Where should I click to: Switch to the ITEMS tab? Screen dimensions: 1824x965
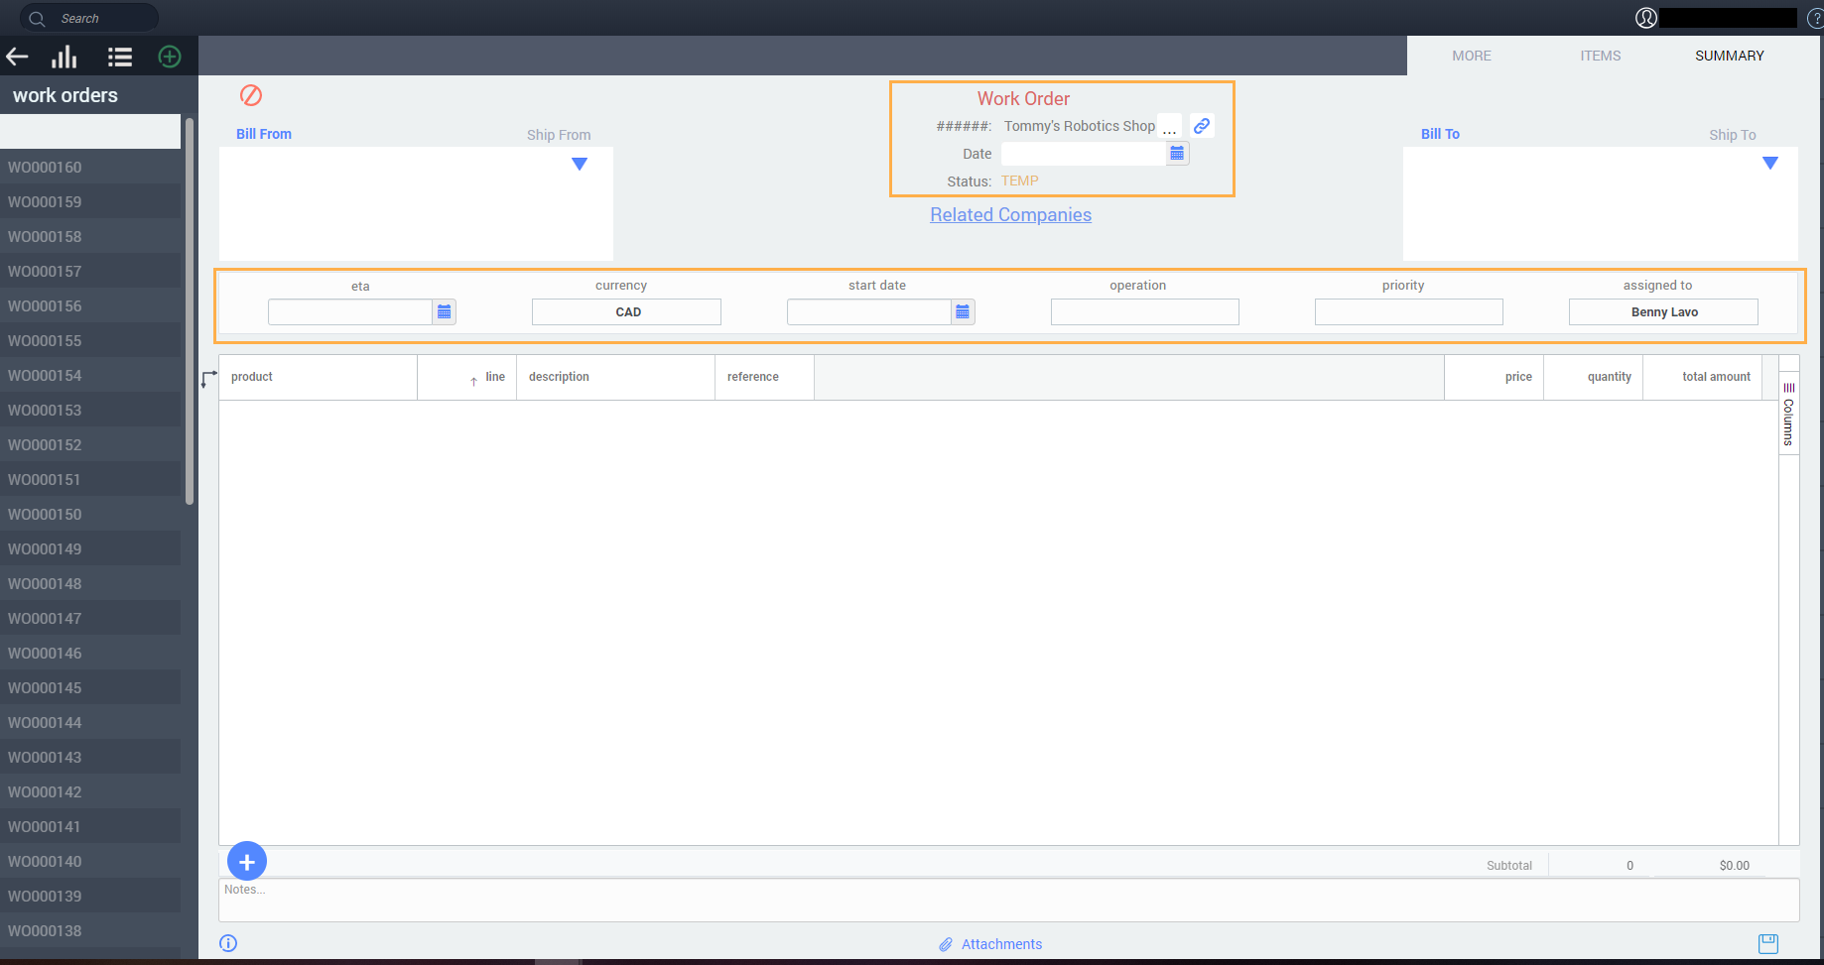[1601, 56]
